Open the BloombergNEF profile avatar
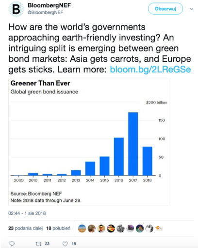Image resolution: width=198 pixels, height=248 pixels. click(x=16, y=9)
